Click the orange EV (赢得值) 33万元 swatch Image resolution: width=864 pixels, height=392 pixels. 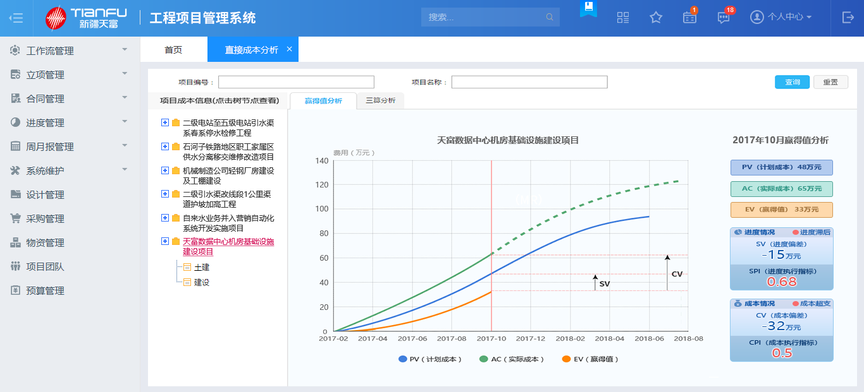point(781,210)
